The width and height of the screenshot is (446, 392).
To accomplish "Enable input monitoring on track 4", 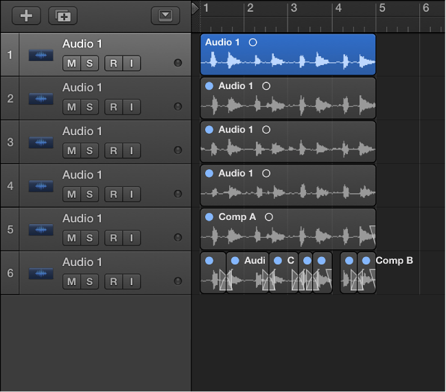I will click(130, 195).
